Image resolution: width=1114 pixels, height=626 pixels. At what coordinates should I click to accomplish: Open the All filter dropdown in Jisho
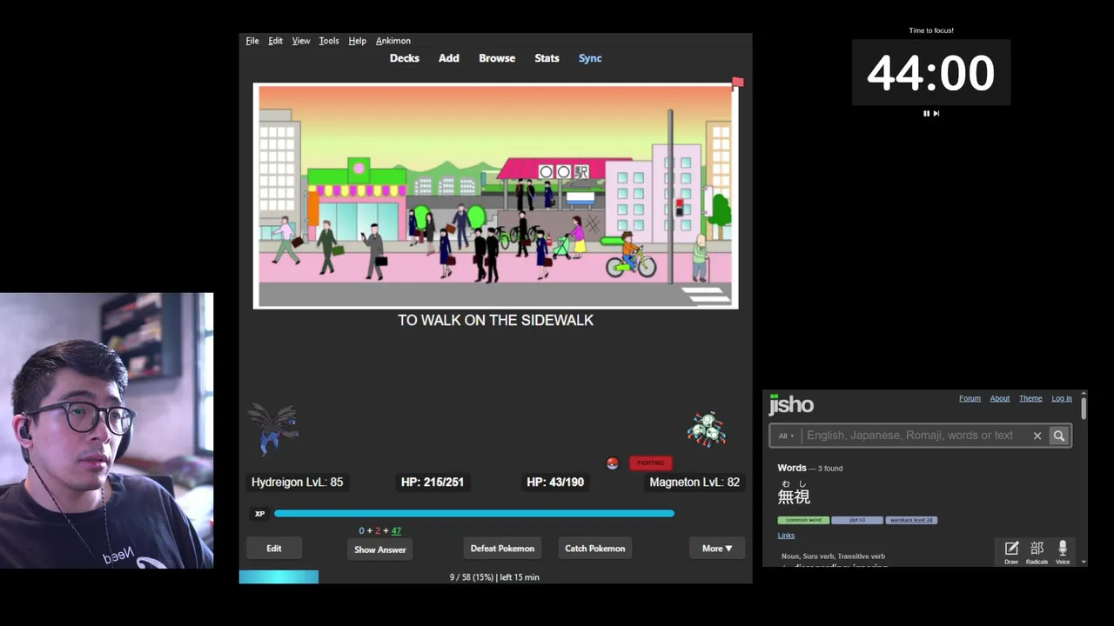(786, 436)
